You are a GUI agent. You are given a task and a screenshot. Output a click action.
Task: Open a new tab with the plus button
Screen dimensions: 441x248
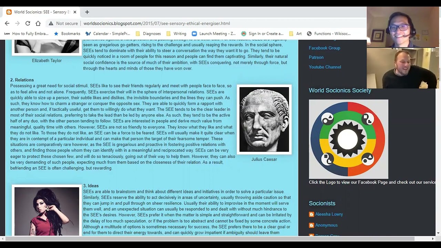coord(87,12)
